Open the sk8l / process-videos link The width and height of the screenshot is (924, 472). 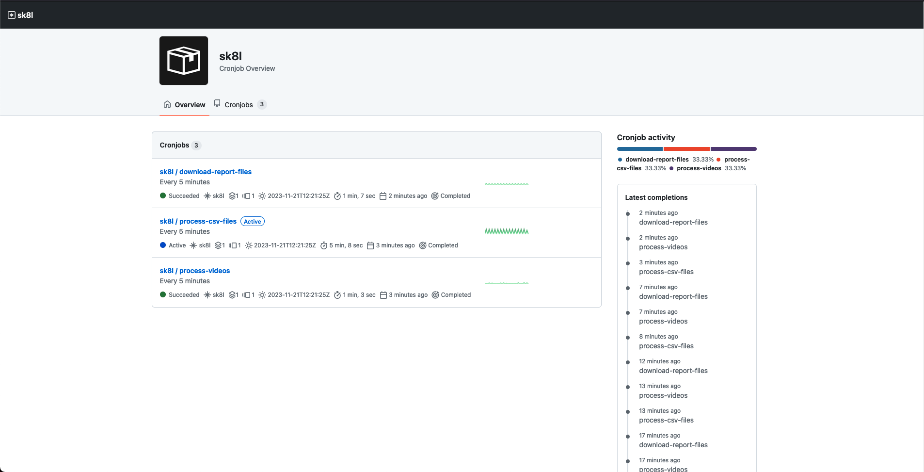pos(194,271)
